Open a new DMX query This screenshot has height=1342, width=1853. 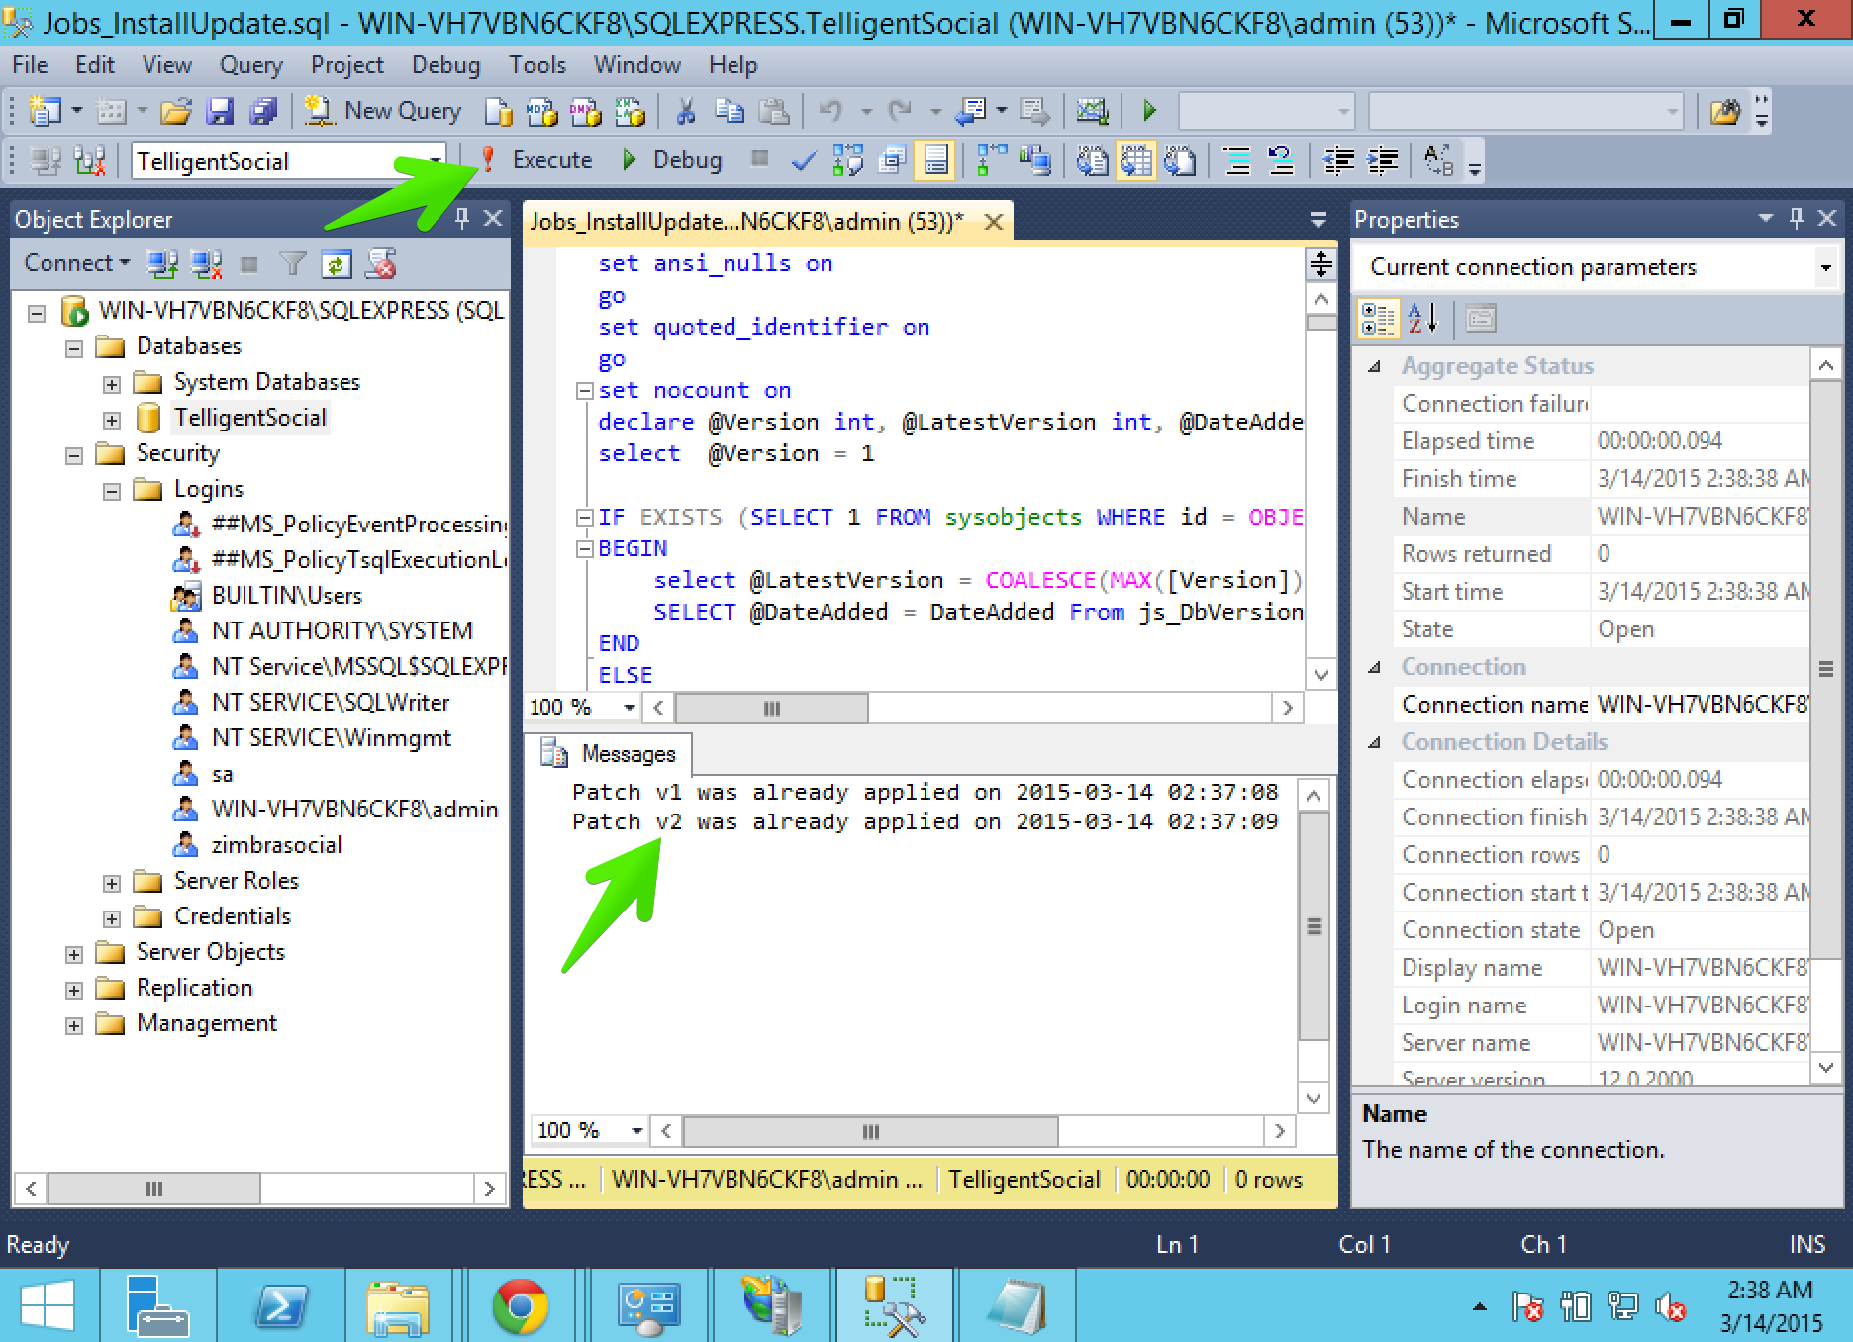click(585, 111)
